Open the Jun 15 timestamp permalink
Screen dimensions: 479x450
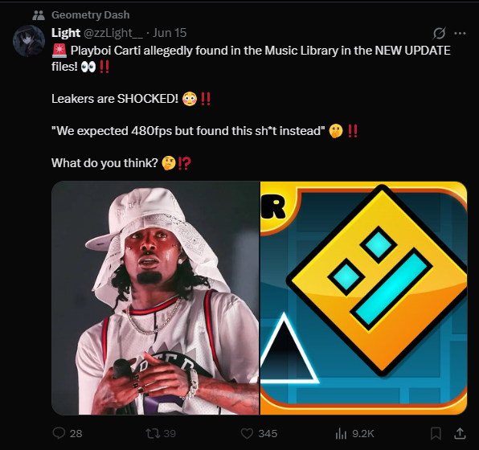[170, 33]
